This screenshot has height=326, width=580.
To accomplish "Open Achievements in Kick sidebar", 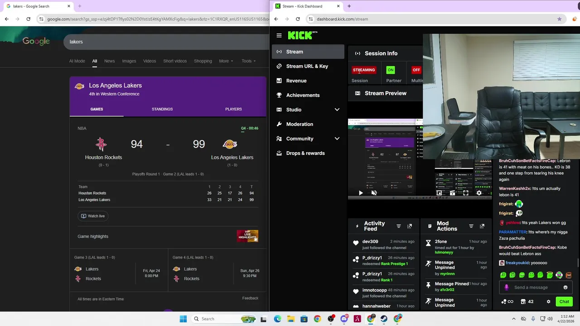I will [308, 95].
